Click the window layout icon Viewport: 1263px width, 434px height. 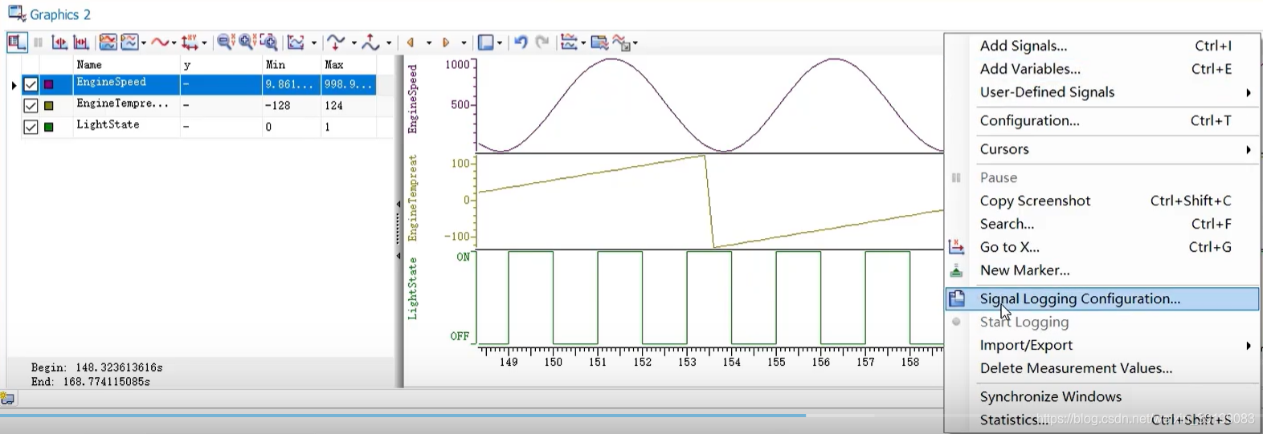(x=485, y=43)
